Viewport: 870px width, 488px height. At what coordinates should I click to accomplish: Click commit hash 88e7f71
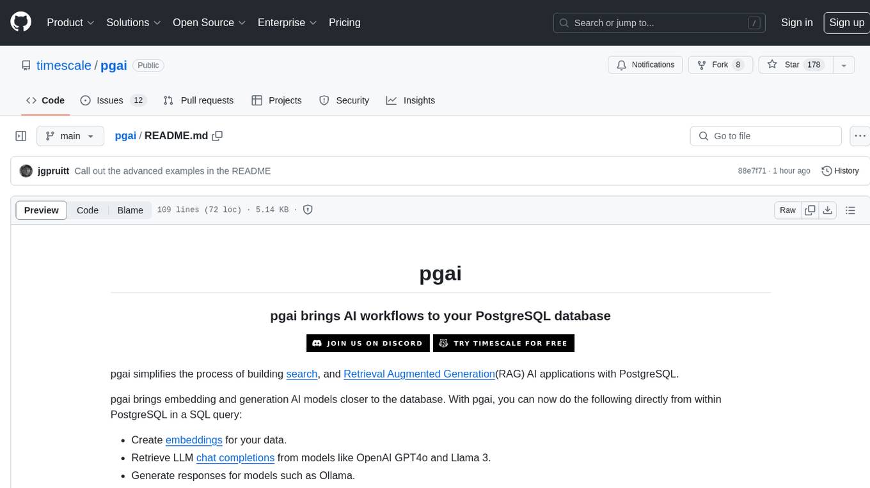tap(752, 171)
